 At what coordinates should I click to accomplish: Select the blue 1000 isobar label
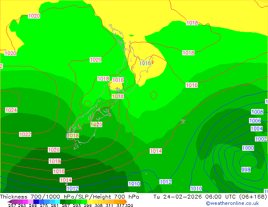pyautogui.click(x=248, y=148)
